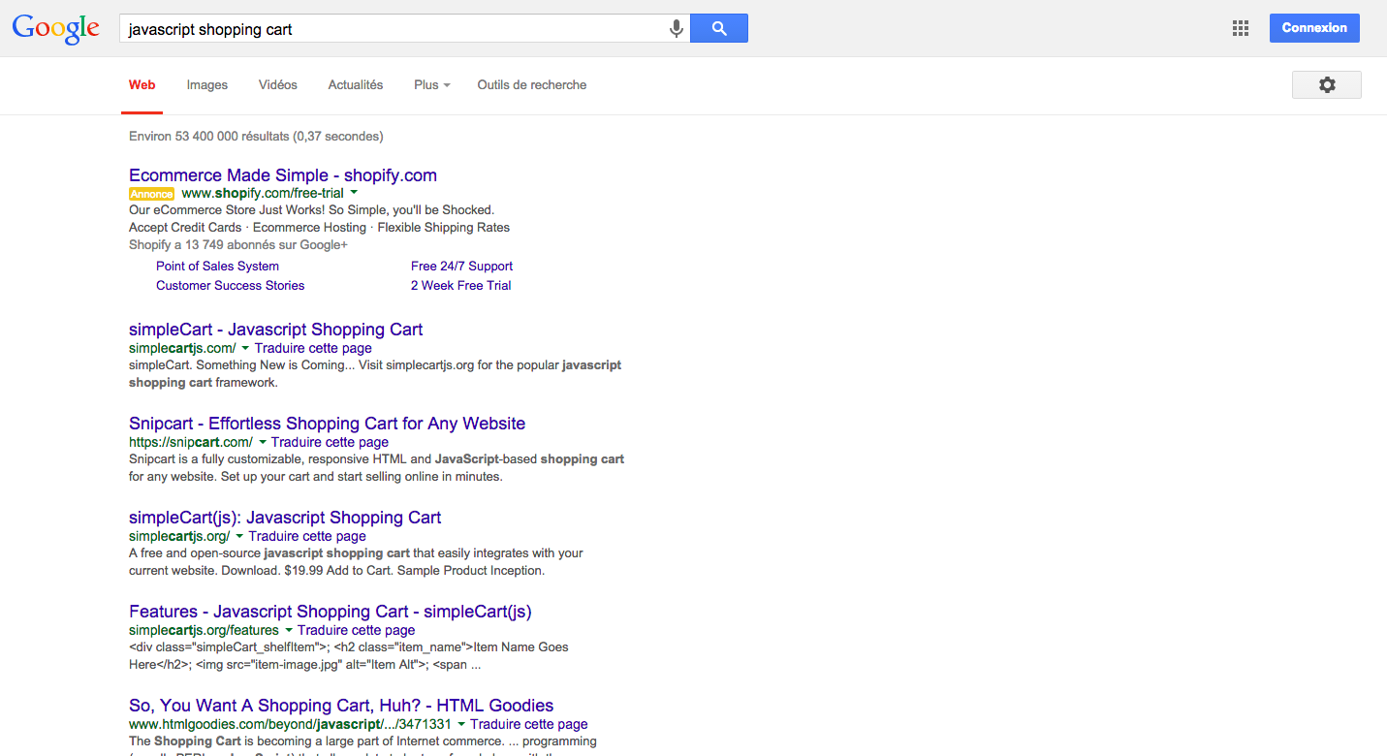Viewport: 1387px width, 756px height.
Task: Open the Ecommerce Made Simple shopify.com ad
Action: pyautogui.click(x=283, y=175)
